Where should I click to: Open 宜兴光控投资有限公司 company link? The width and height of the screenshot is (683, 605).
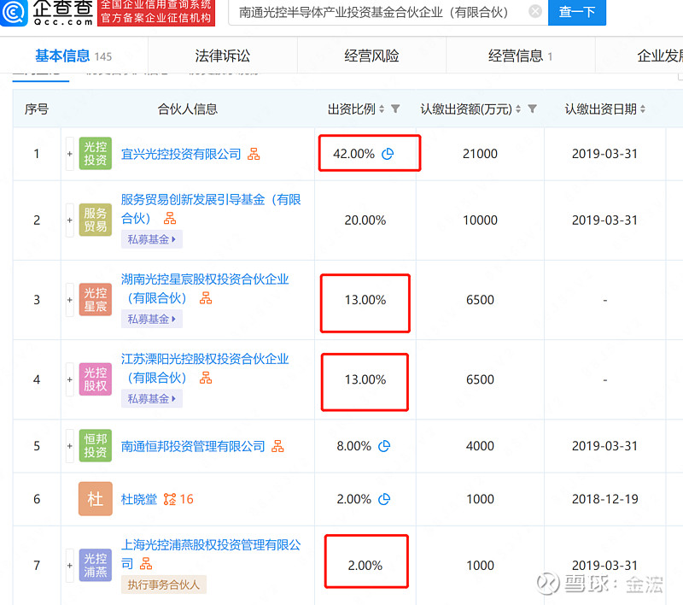181,154
